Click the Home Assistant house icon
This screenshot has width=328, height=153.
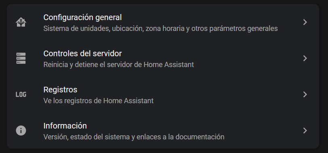[x=21, y=22]
